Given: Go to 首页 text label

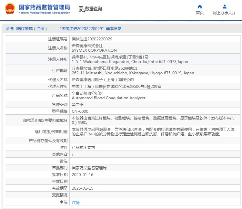Looking at the screenshot, I should pos(200,13).
